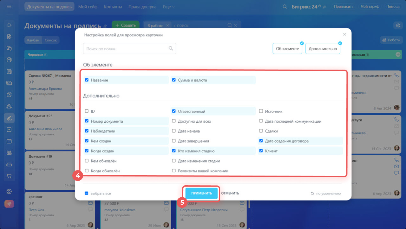Image resolution: width=406 pixels, height=229 pixels.
Task: Open the Мой тариф button
Action: coord(370,7)
